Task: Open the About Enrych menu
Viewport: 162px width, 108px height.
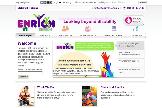Action: pos(45,35)
